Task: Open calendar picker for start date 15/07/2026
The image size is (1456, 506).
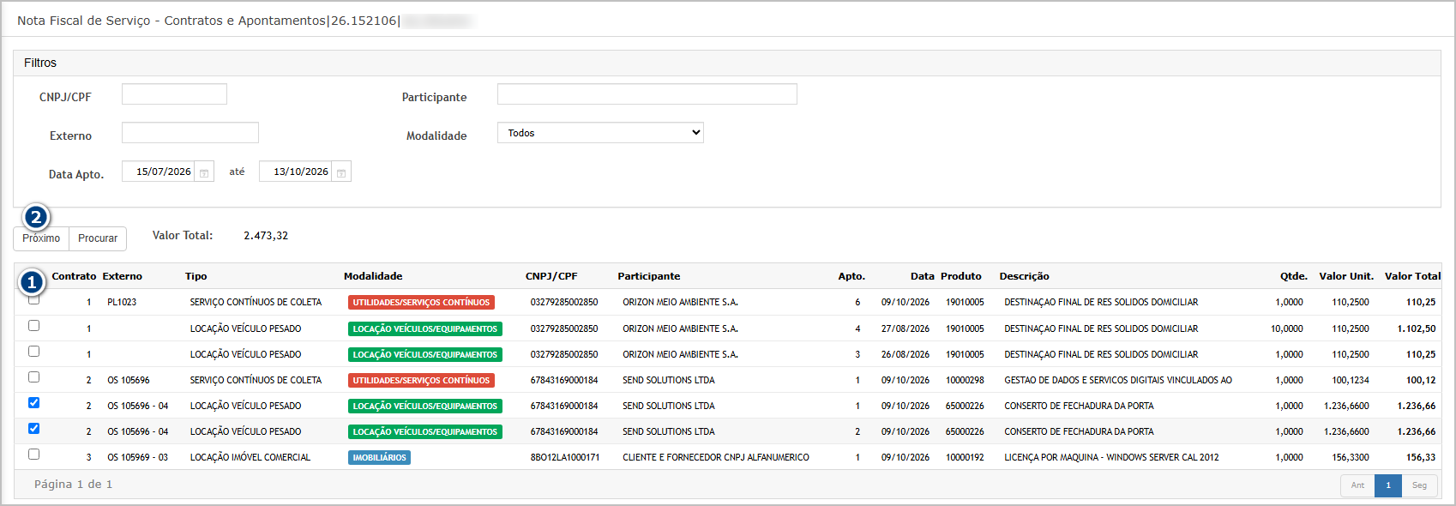Action: click(204, 172)
